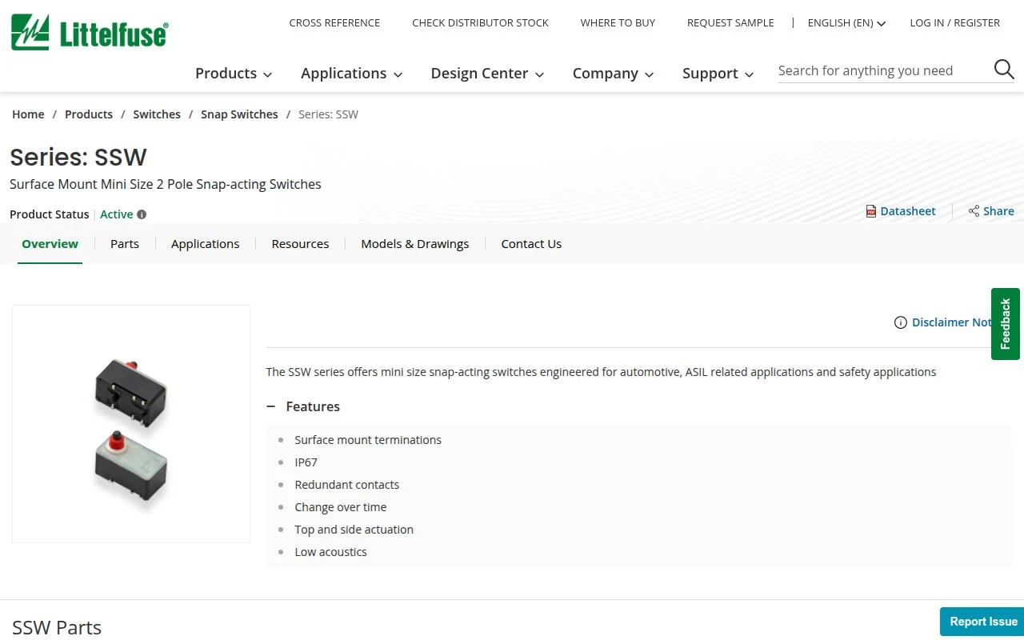
Task: Open the Design Center dropdown
Action: 487,73
